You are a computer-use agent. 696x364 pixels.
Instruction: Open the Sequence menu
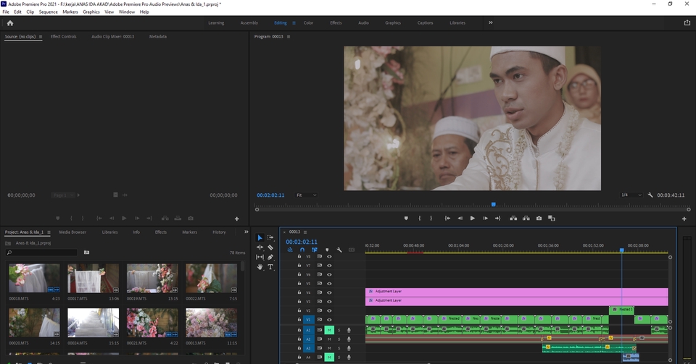(49, 12)
